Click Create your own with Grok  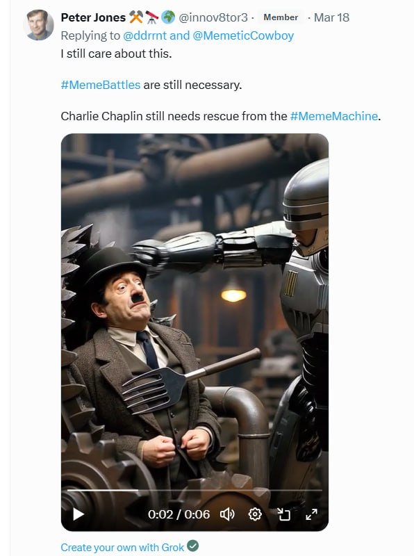coord(122,547)
